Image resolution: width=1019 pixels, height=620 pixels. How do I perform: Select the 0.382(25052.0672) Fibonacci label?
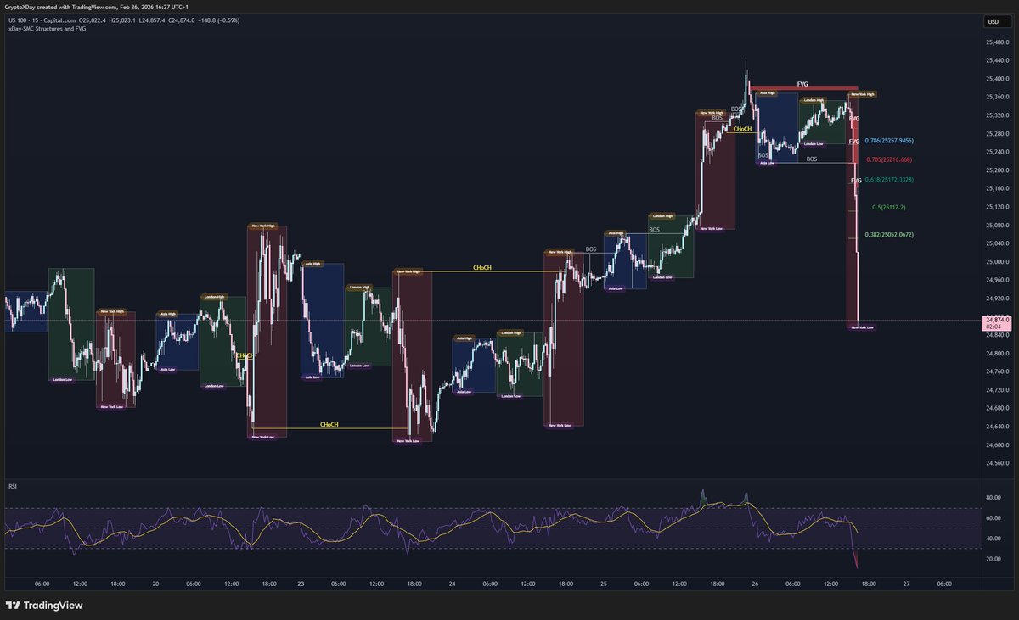click(889, 234)
